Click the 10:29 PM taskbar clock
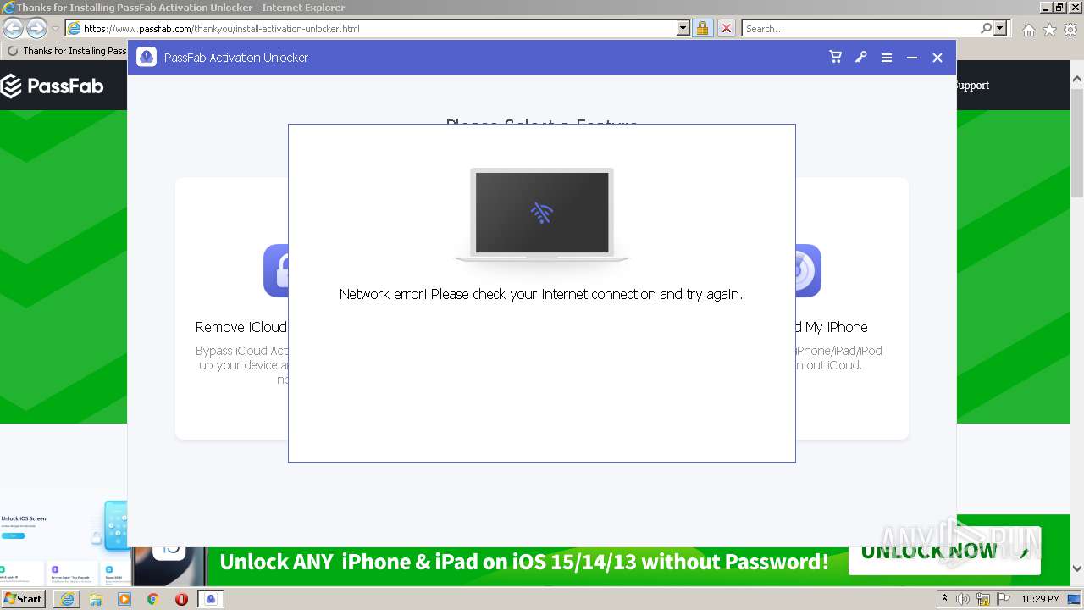Viewport: 1084px width, 610px height. click(1040, 599)
